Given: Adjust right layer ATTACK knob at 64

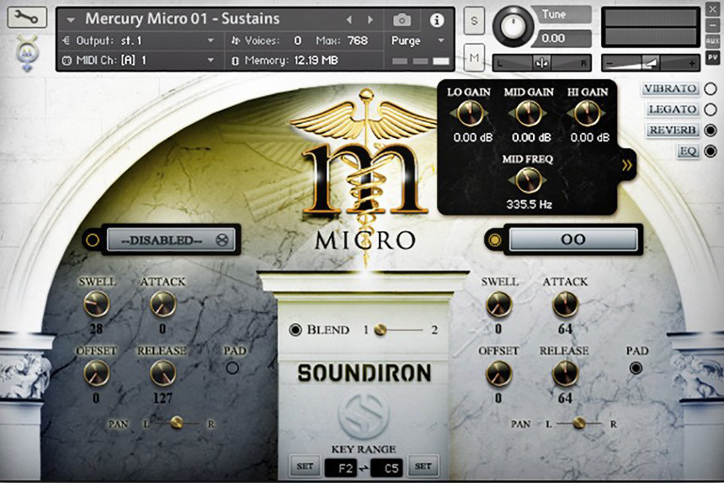Looking at the screenshot, I should coord(565,305).
